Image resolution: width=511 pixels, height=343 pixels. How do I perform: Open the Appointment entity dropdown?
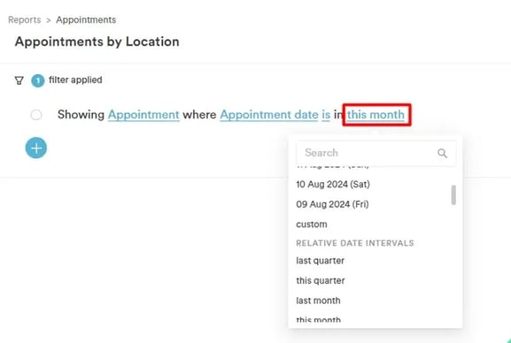pos(143,115)
